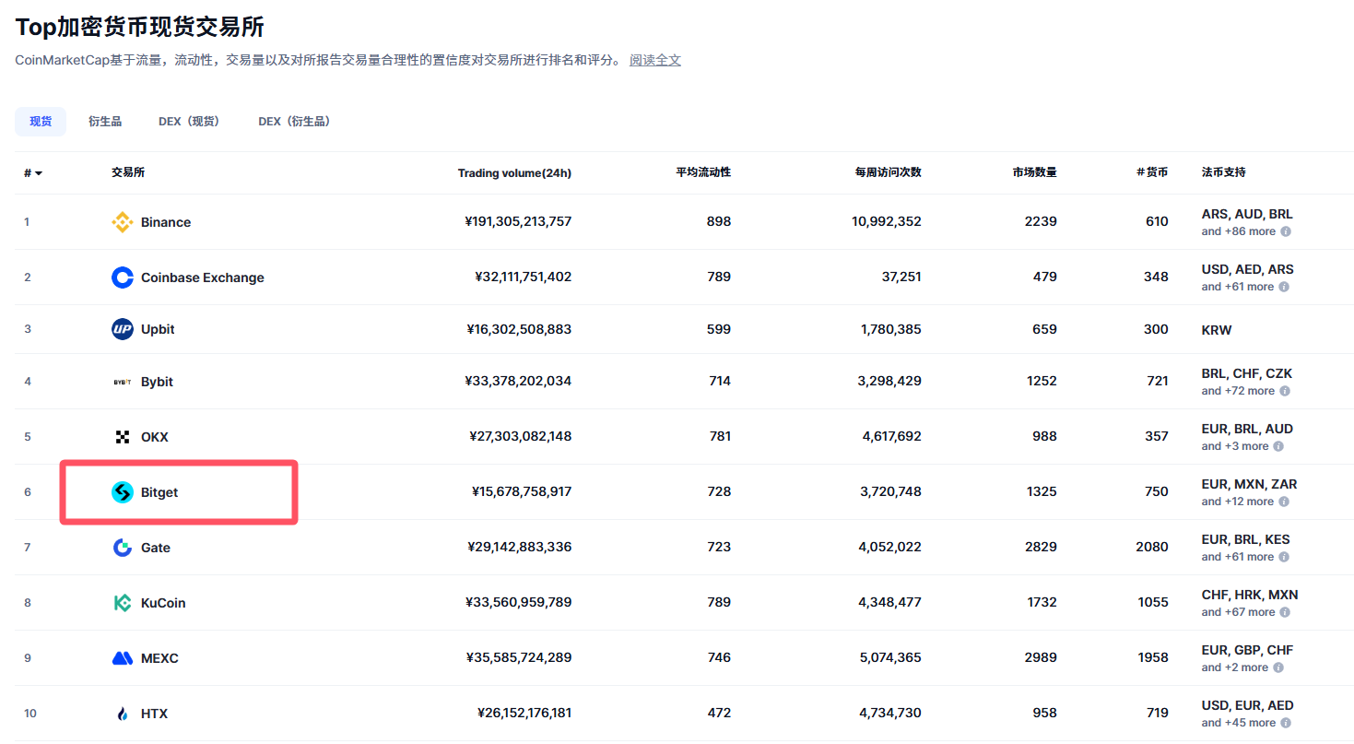Viewport: 1354px width, 744px height.
Task: Expand Coinbase's "and +61 more" fiat list
Action: click(x=1237, y=287)
